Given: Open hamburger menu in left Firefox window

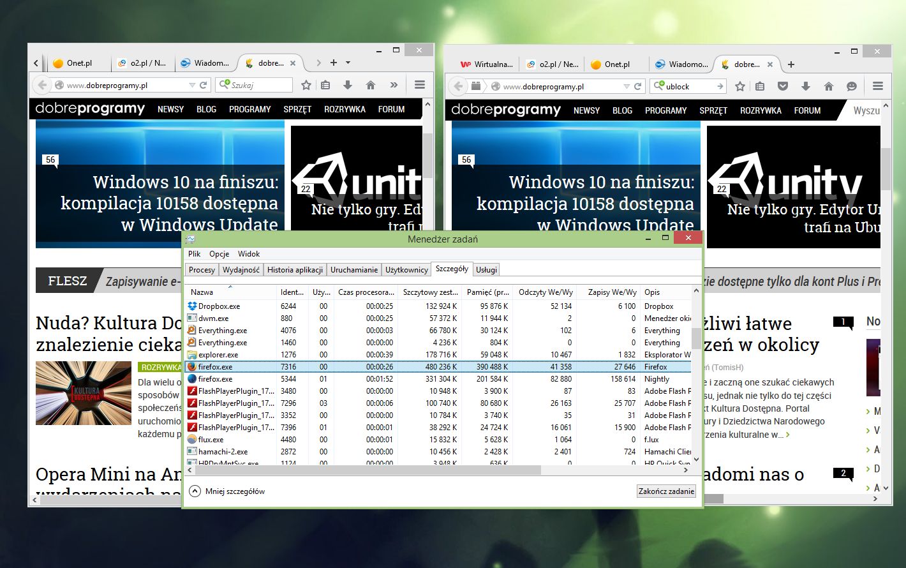Looking at the screenshot, I should click(x=419, y=85).
